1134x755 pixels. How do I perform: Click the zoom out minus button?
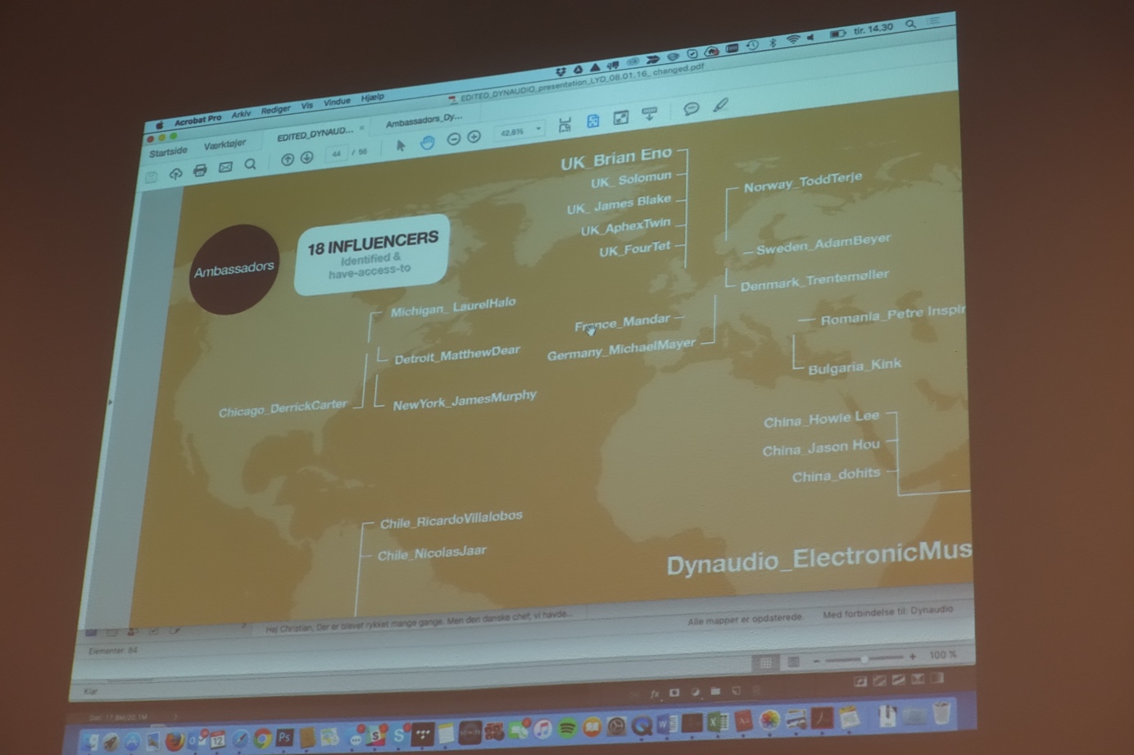pos(453,139)
